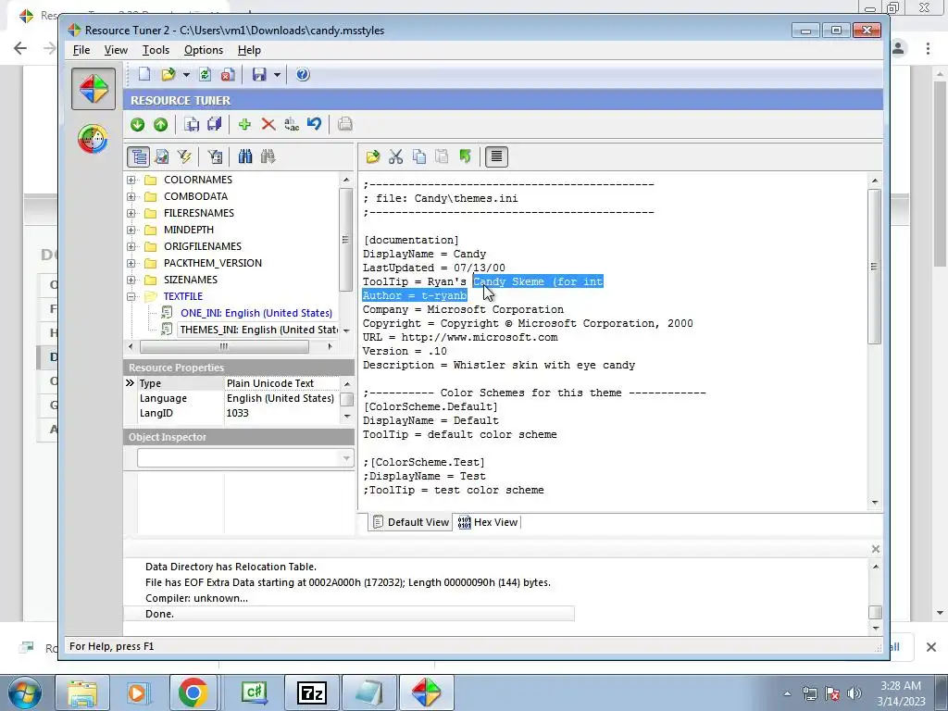Click the Windows Start button
948x711 pixels.
pos(24,692)
